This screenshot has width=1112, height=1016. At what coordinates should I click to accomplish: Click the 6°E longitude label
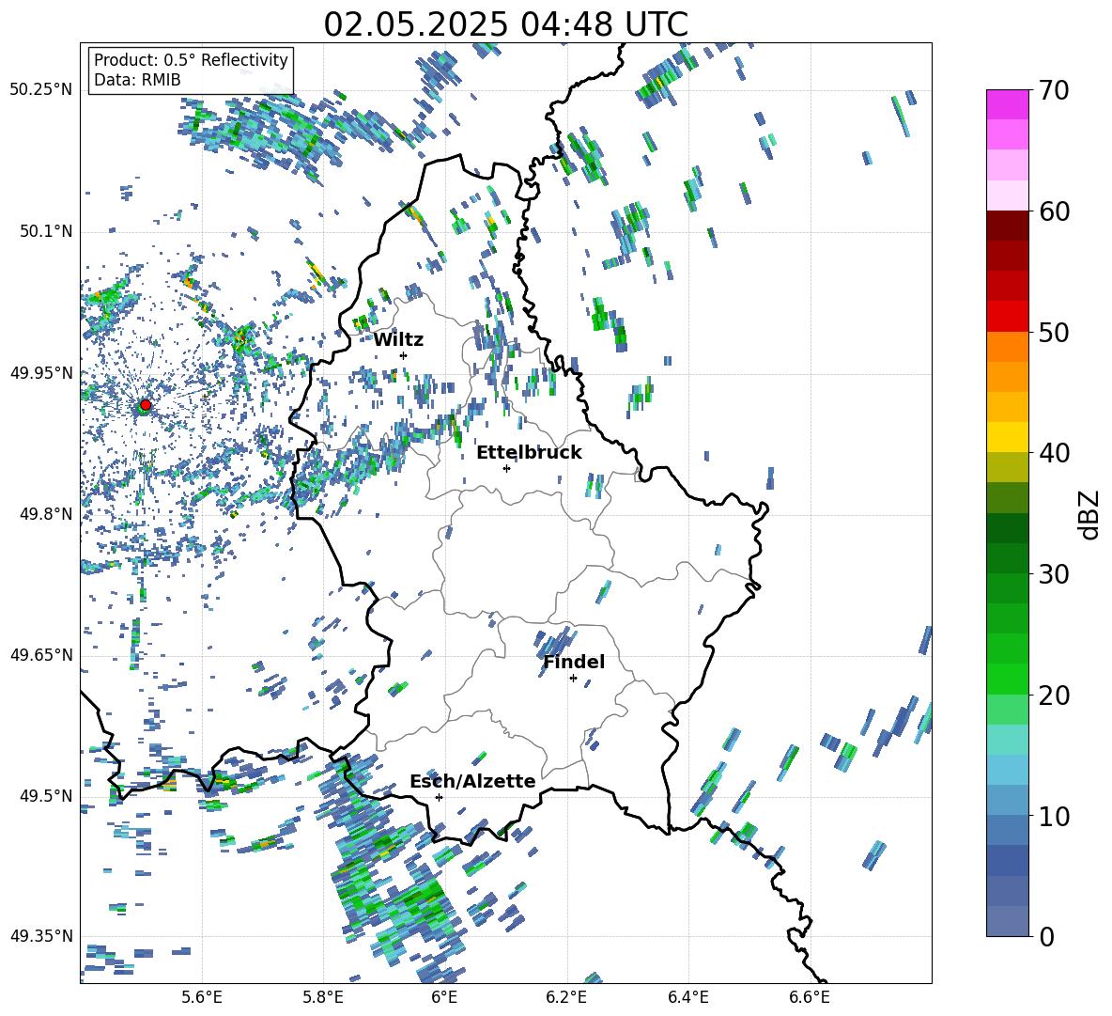[x=444, y=997]
